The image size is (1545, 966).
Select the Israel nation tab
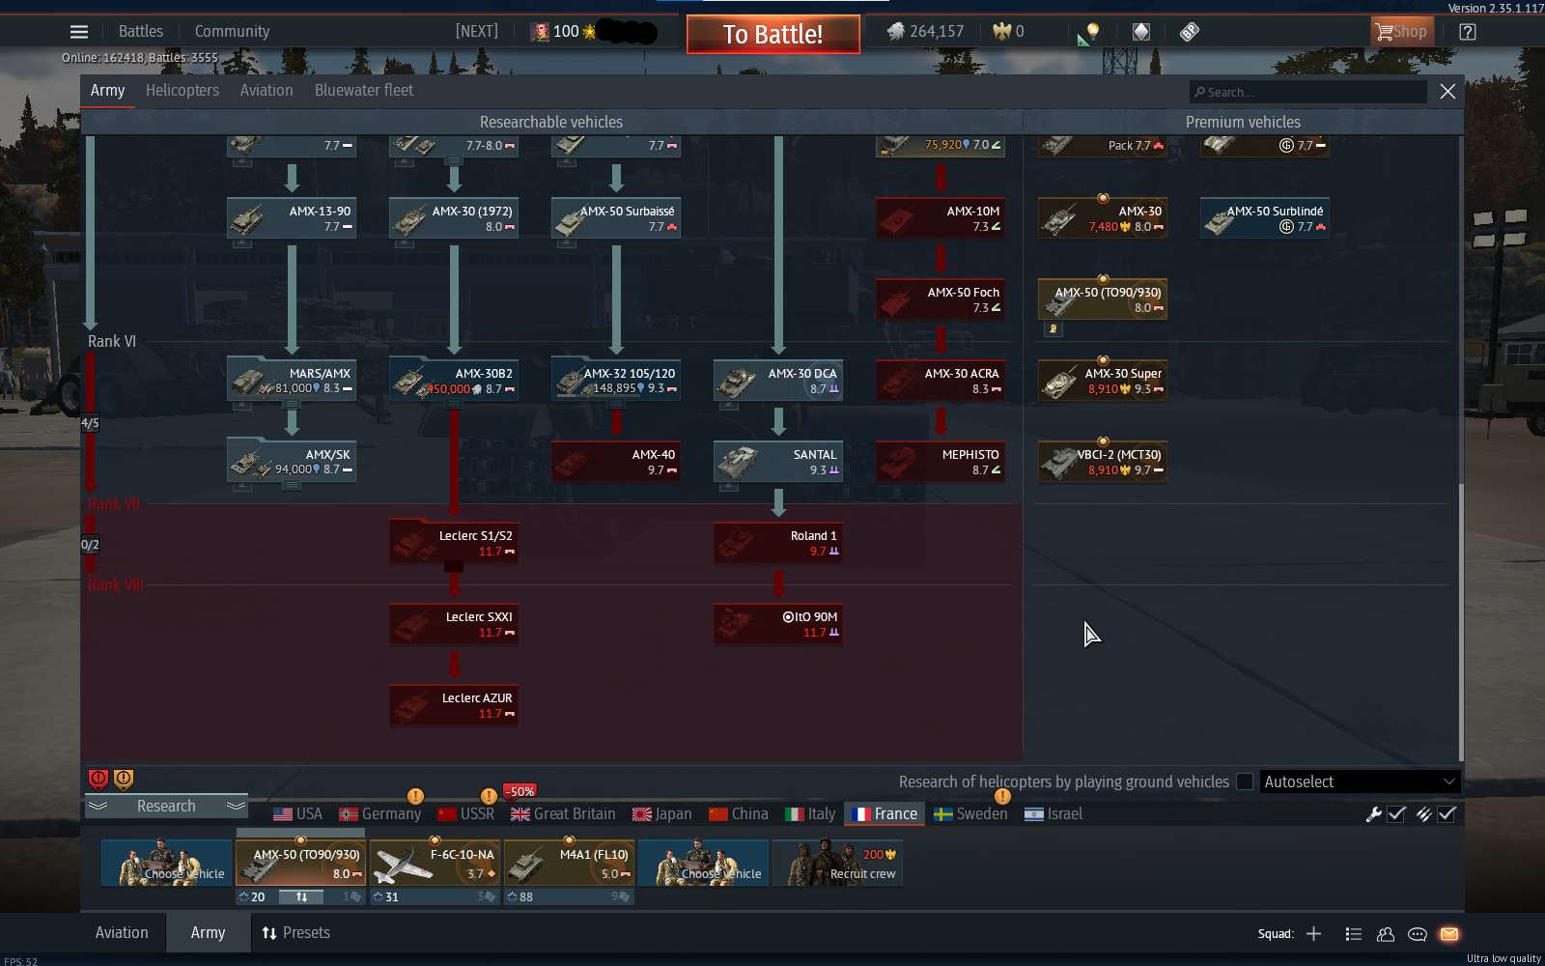1053,814
